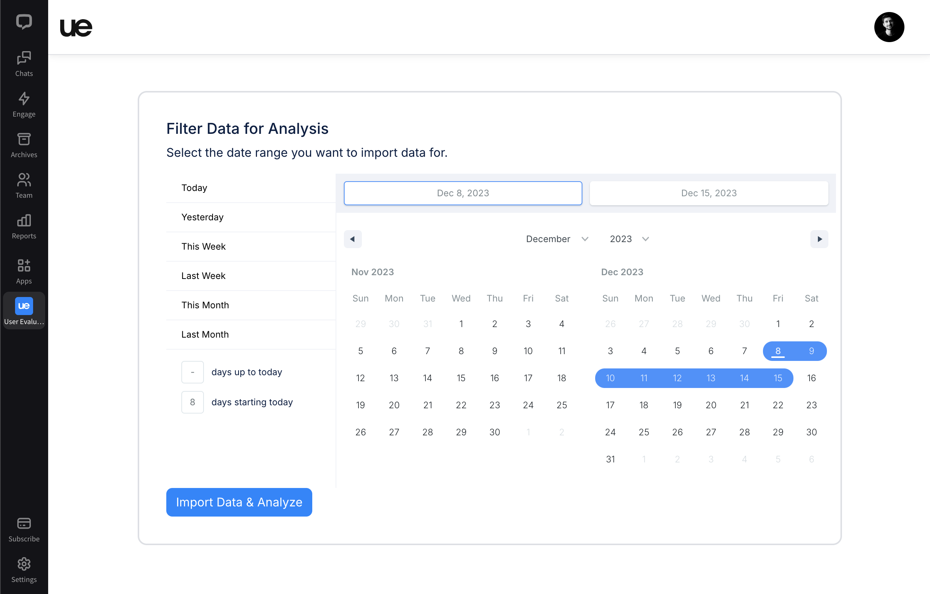
Task: Expand the 2023 year dropdown
Action: [x=629, y=239]
